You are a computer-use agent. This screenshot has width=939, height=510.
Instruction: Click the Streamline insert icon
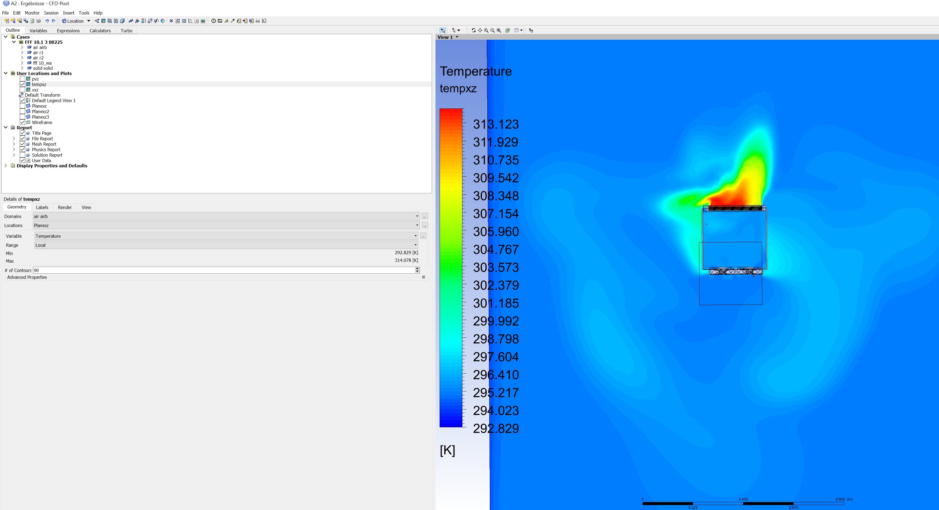(x=109, y=21)
